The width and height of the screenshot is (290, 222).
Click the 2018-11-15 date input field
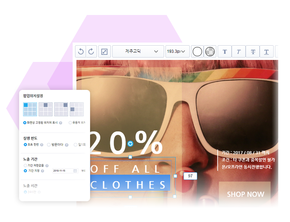[63, 171]
